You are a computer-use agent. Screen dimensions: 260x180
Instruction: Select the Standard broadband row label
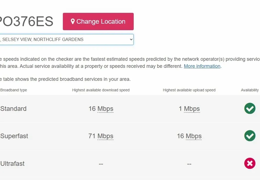click(x=13, y=109)
